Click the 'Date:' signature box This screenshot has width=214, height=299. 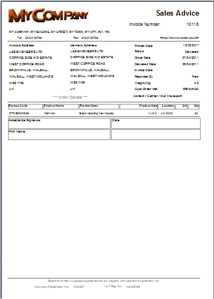156,123
